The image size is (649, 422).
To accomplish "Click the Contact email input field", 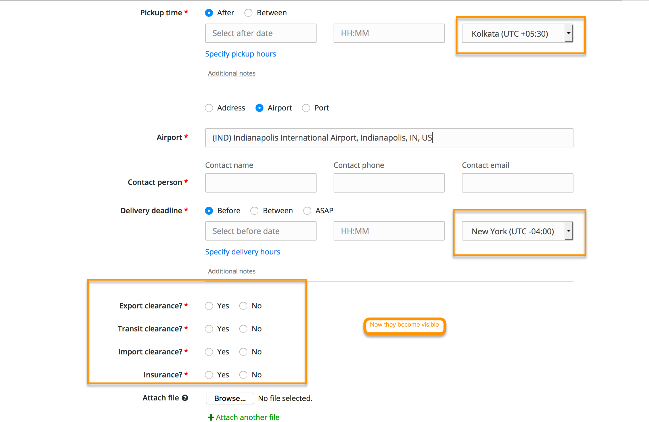I will [x=517, y=183].
